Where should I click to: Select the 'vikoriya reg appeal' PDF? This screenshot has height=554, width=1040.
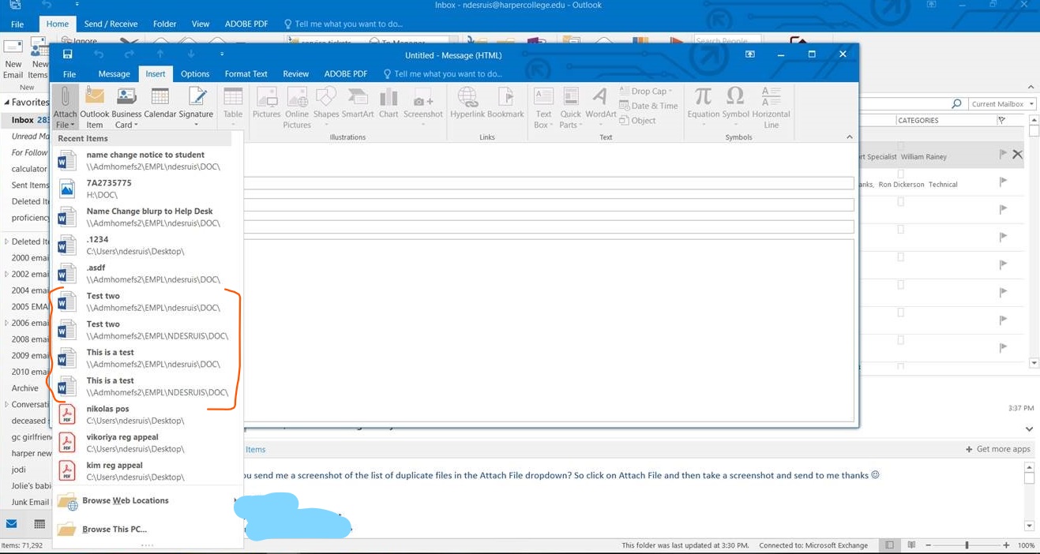point(148,443)
